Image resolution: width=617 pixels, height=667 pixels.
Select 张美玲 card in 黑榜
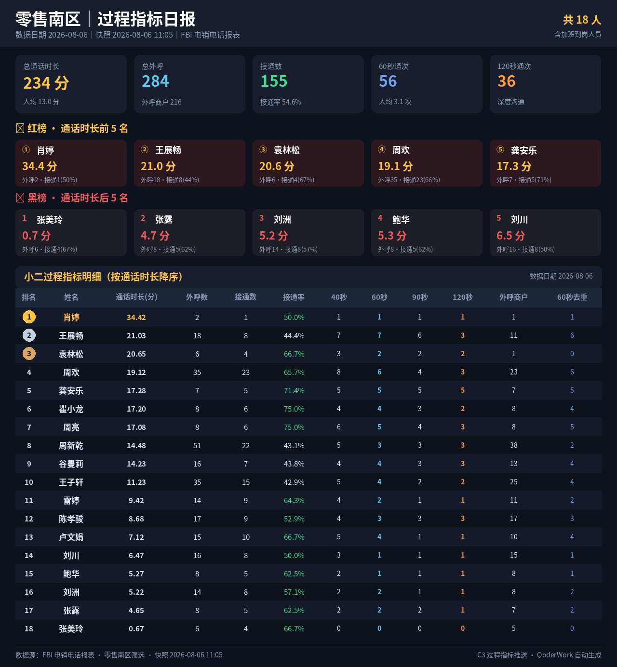[71, 232]
